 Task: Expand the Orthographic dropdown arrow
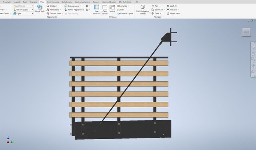(x=80, y=6)
